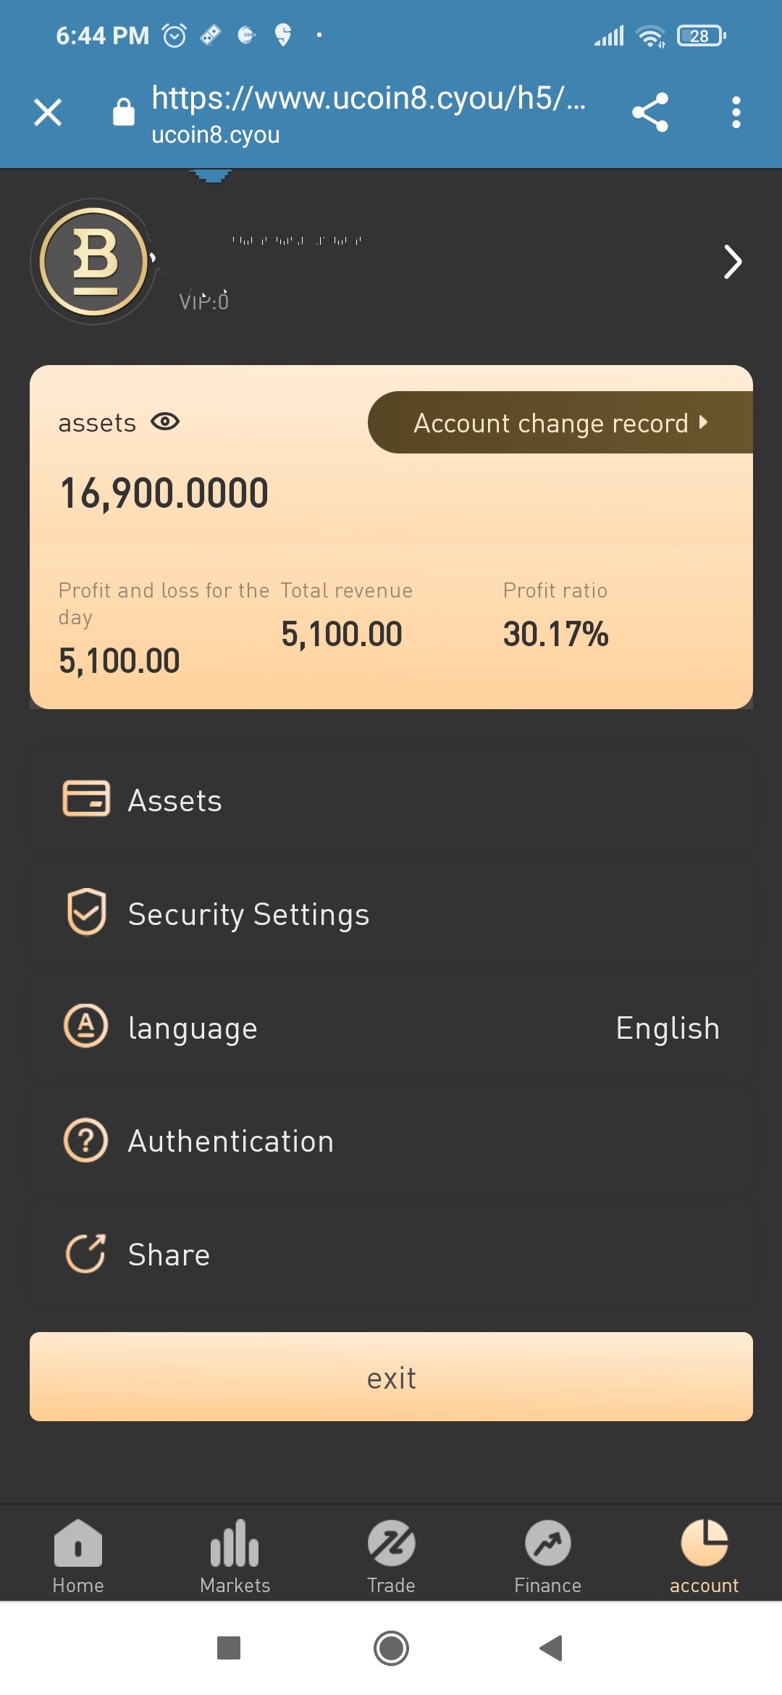Click the language globe icon
782x1695 pixels.
pyautogui.click(x=86, y=1026)
